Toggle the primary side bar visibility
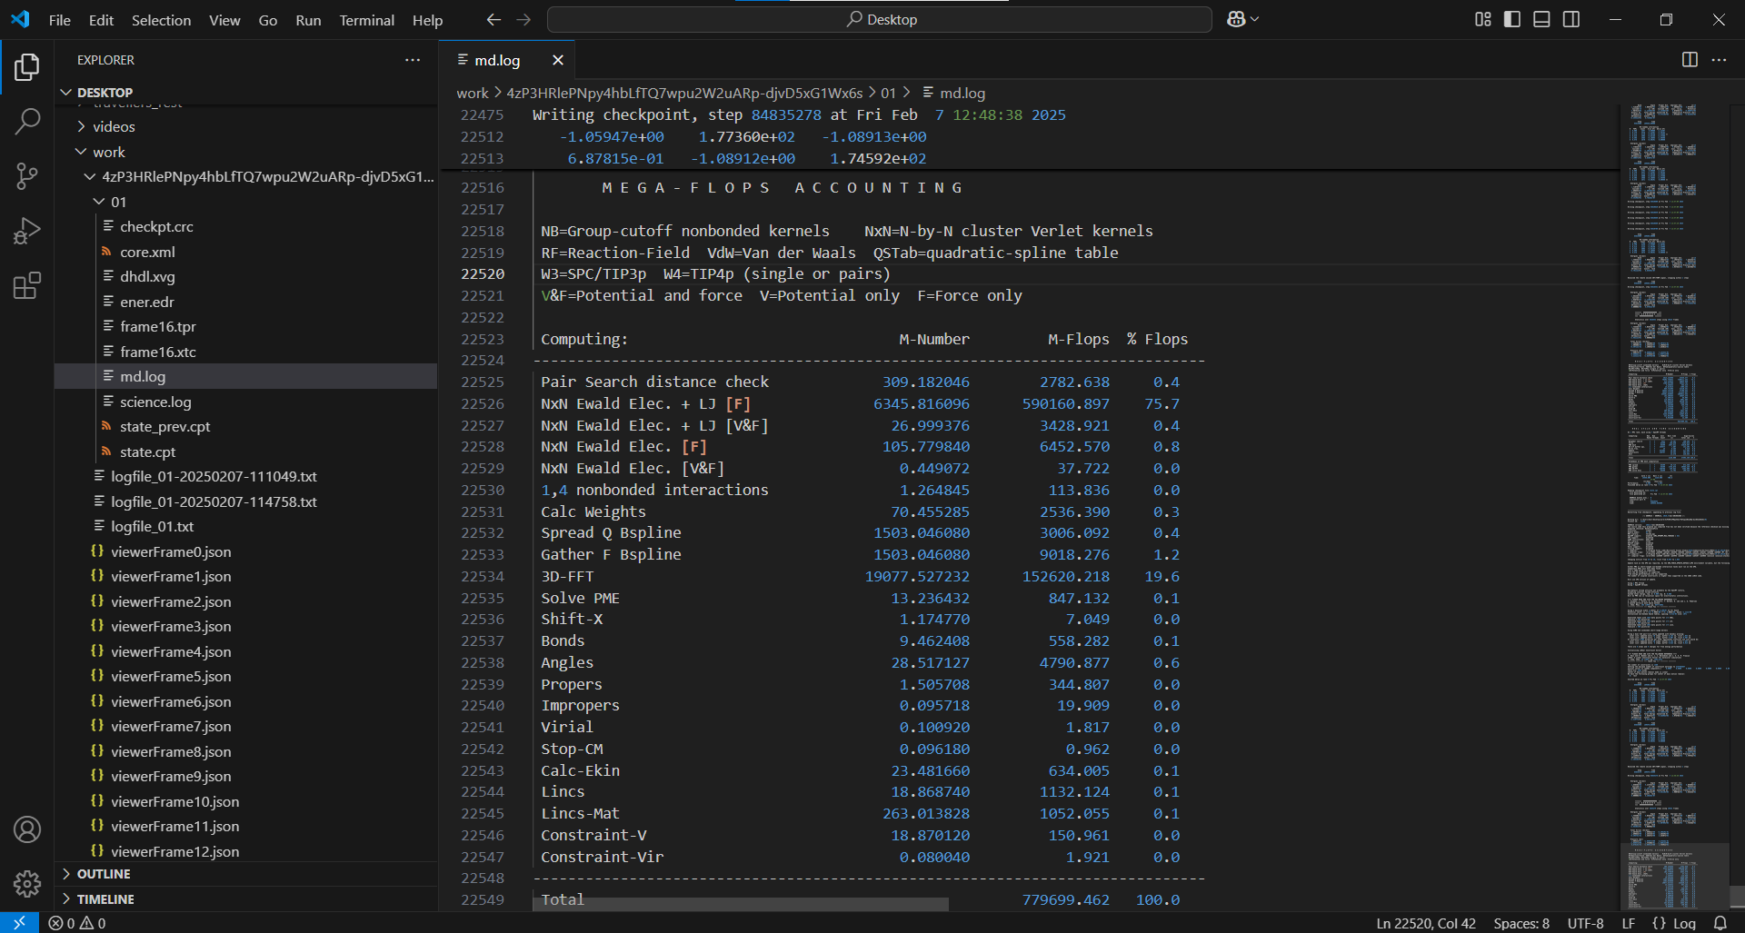Screen dimensions: 1745x933 click(x=1512, y=19)
